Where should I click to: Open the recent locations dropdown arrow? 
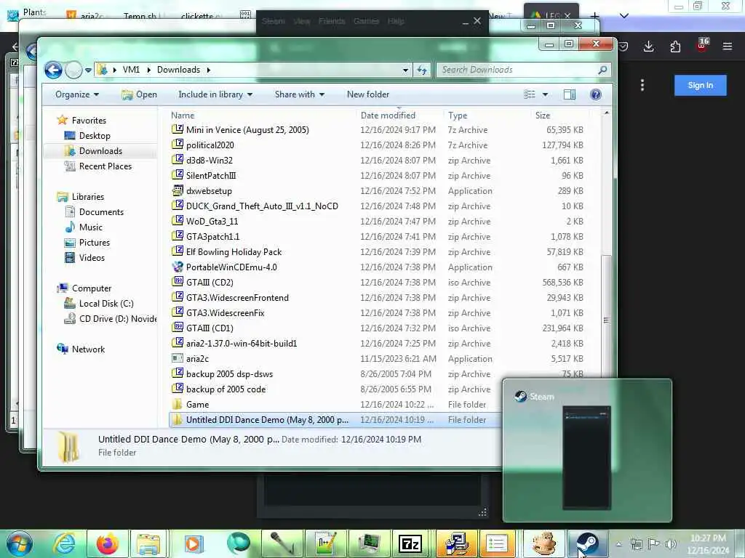click(88, 70)
